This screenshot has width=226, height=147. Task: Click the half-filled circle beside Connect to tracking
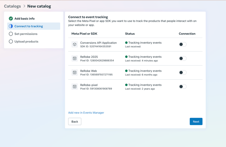(11, 26)
